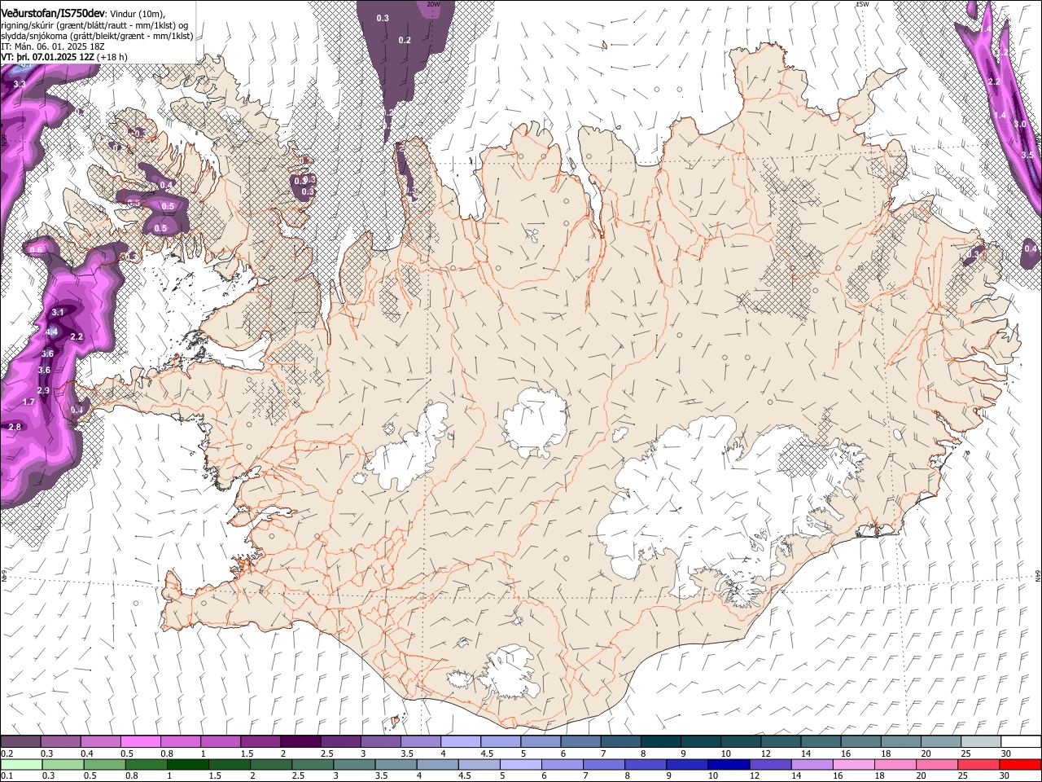This screenshot has height=782, width=1042.
Task: Click lower legend deep blue swatch after 10
Action: 727,764
